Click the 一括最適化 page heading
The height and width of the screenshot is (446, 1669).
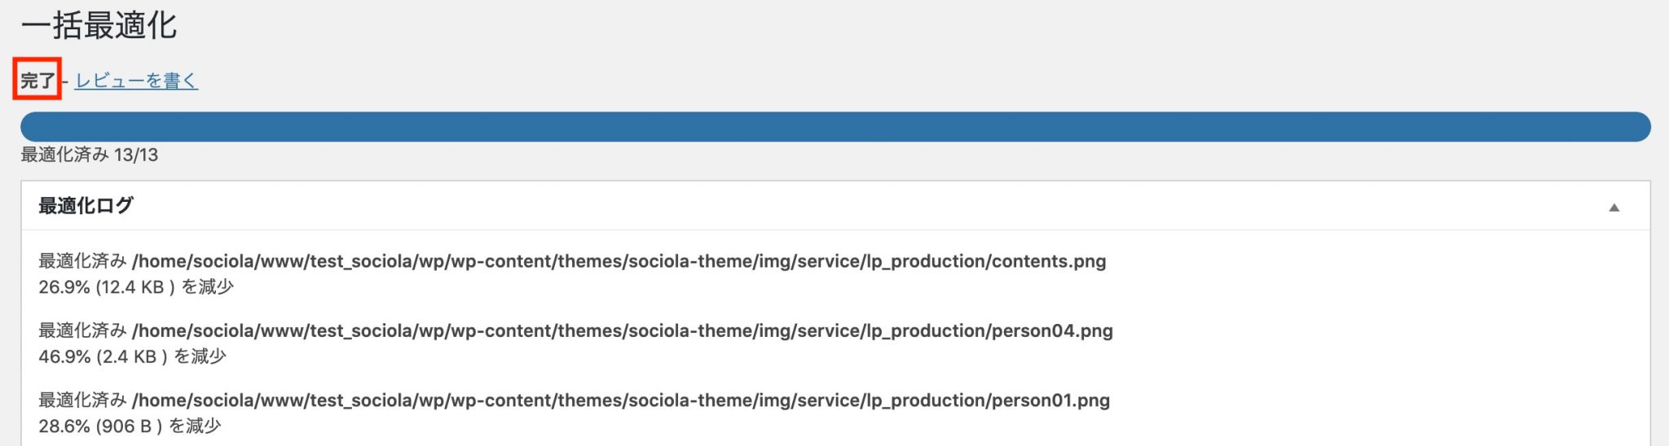click(99, 26)
